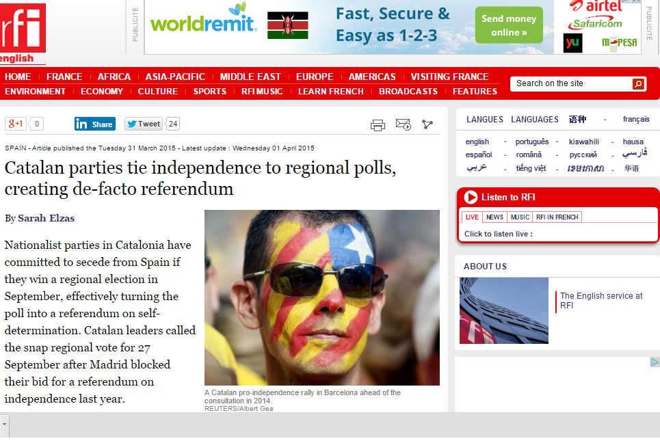This screenshot has width=660, height=443.
Task: Select the LIVE tab in Listen to RFI
Action: tap(472, 217)
